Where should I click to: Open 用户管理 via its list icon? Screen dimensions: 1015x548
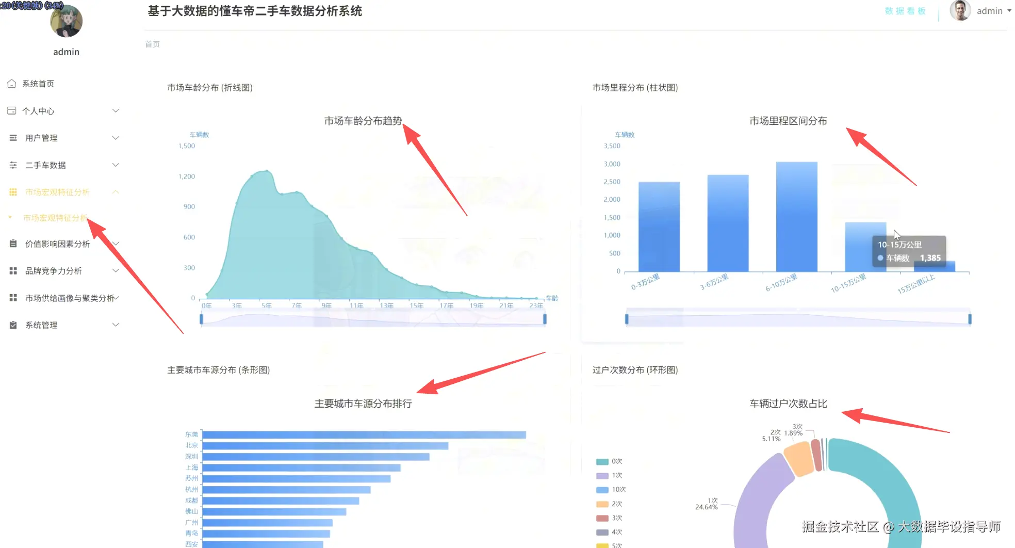[12, 138]
